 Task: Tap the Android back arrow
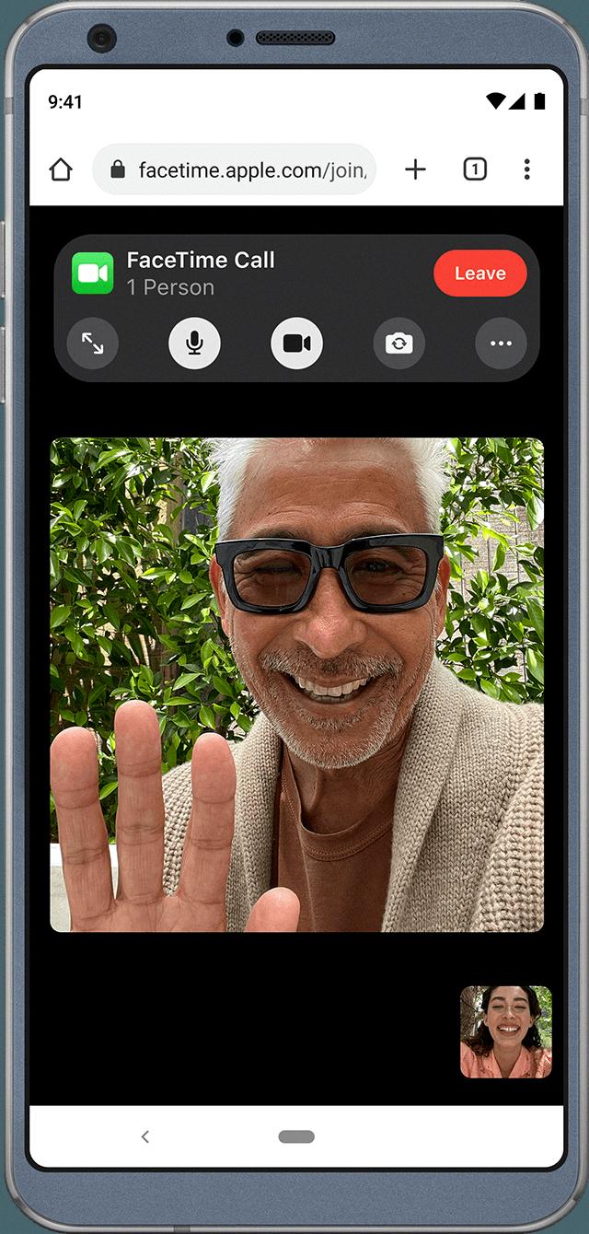click(x=145, y=1136)
